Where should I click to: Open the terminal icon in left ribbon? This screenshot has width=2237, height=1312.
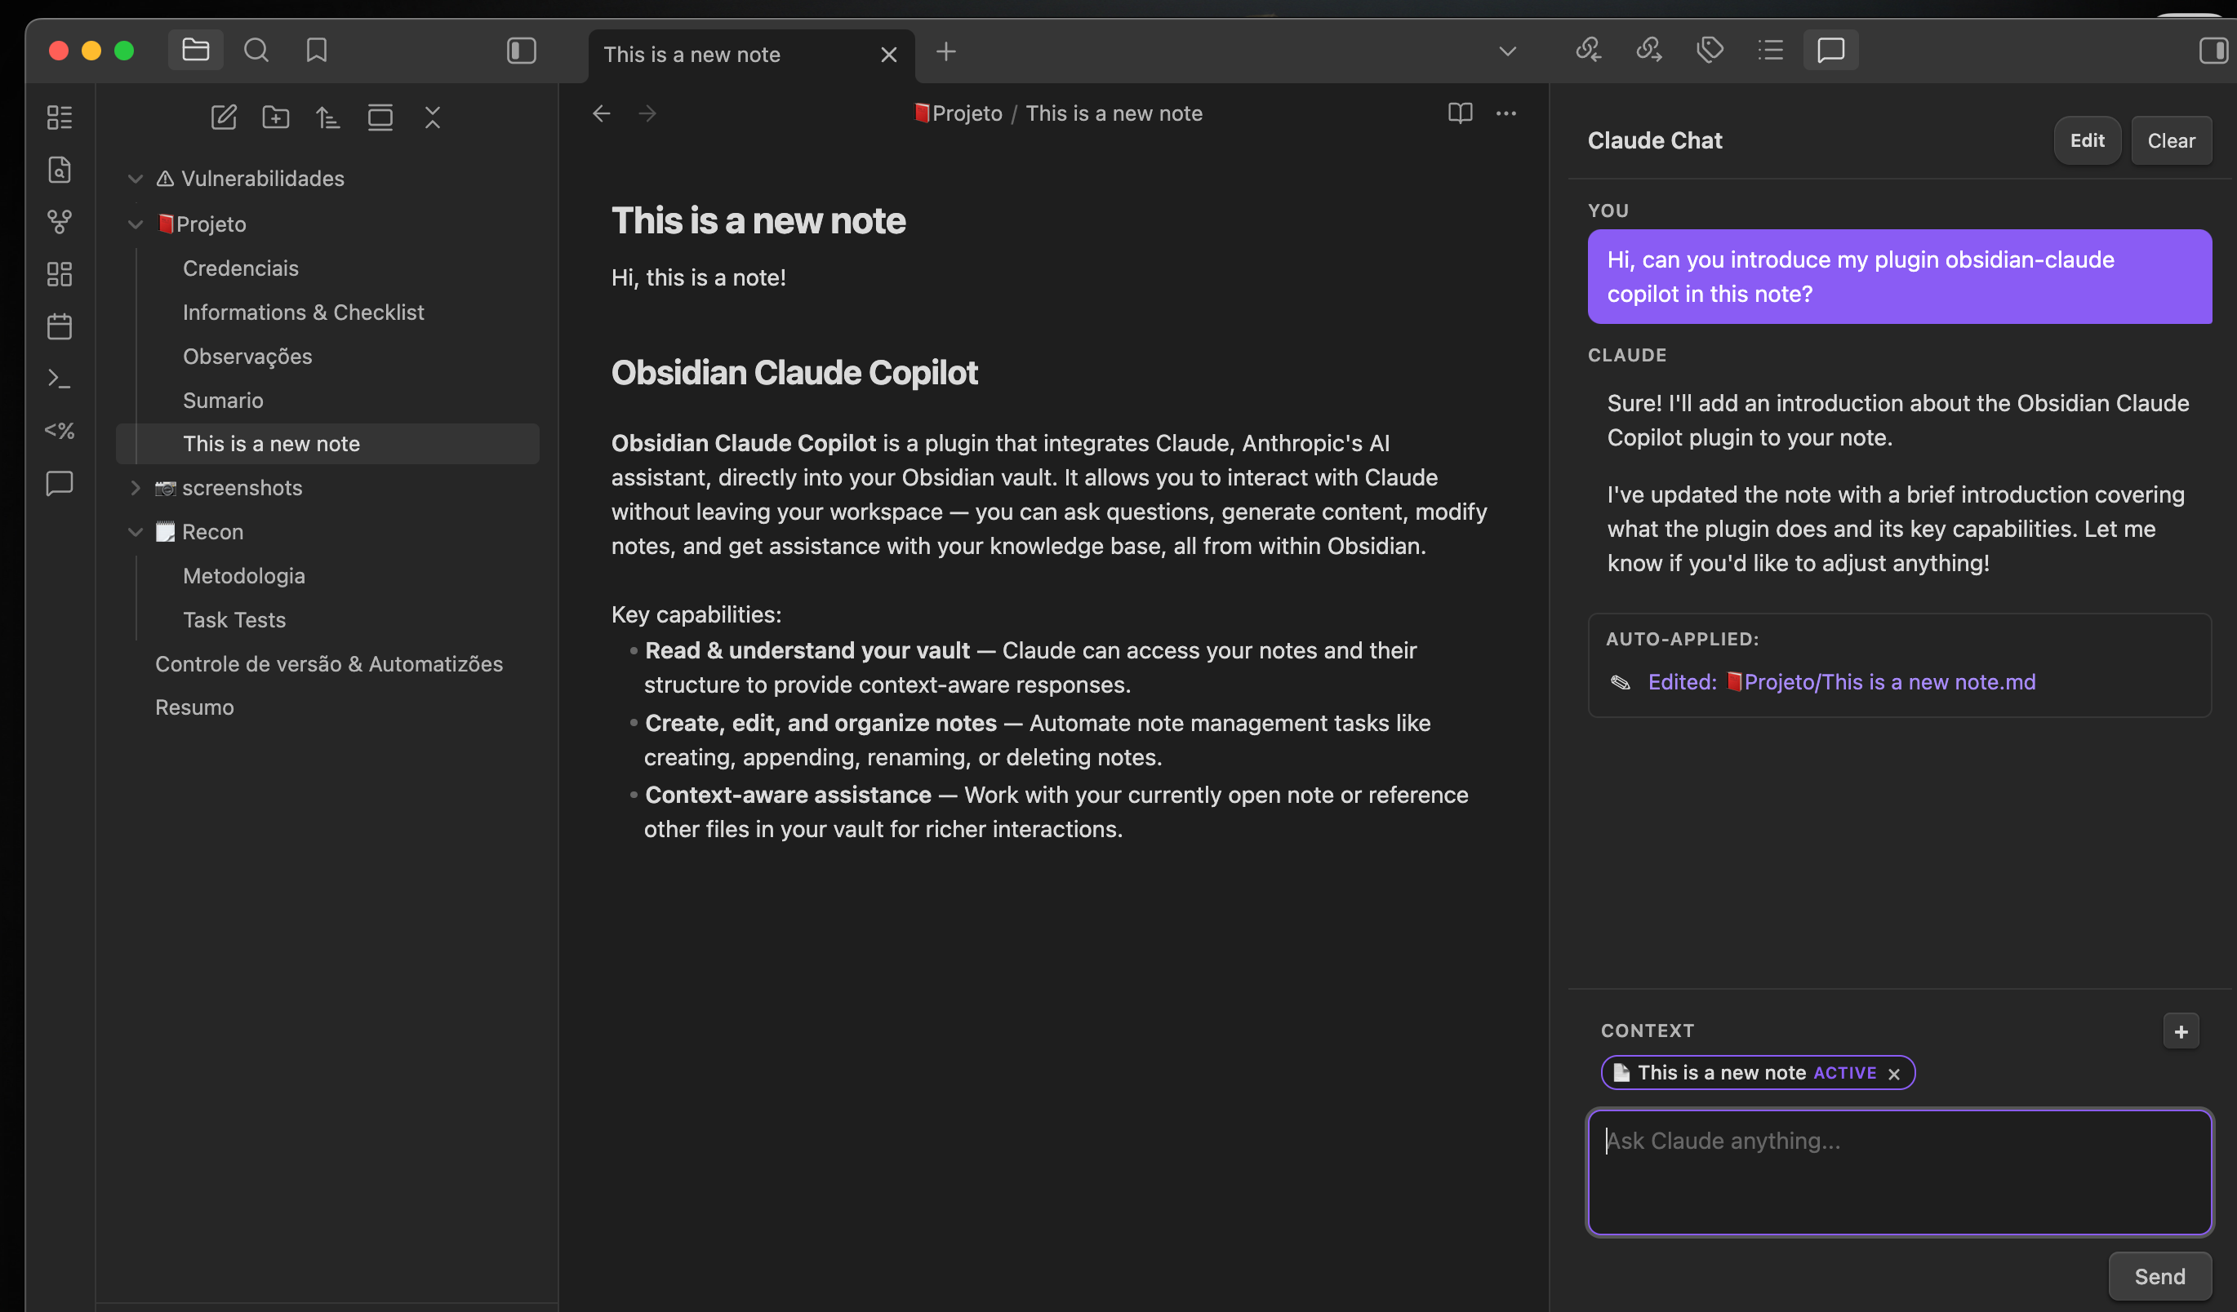click(60, 378)
